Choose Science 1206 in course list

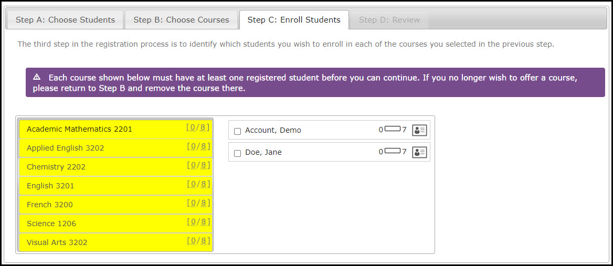115,224
